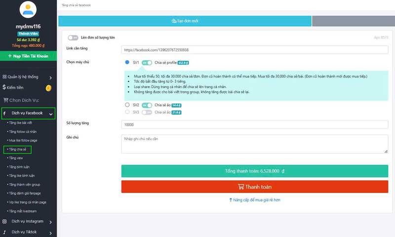Click the grid icon beside Quản lý hệ thống

pos(4,77)
